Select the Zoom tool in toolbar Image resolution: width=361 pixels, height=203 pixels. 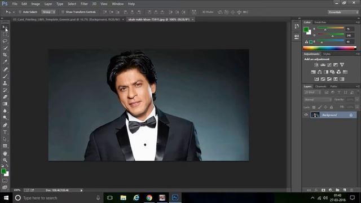5,160
